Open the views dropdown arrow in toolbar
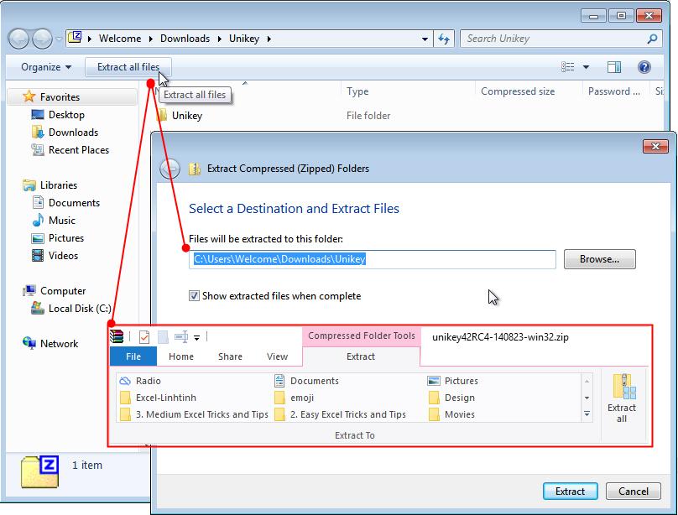This screenshot has height=515, width=678. coord(584,67)
